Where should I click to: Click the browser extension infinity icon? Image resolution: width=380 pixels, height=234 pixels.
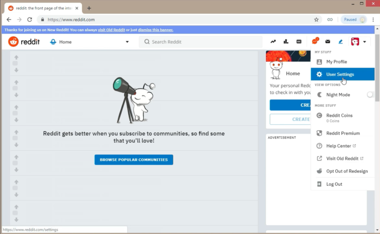point(330,20)
